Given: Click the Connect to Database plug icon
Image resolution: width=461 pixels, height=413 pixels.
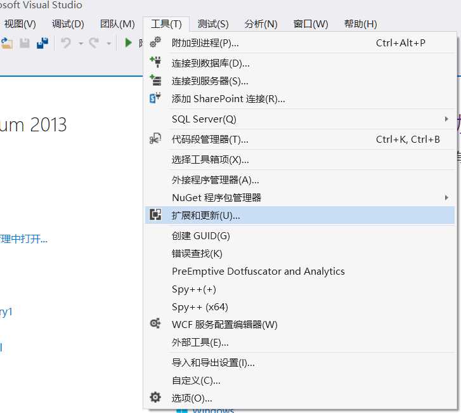Looking at the screenshot, I should click(155, 62).
